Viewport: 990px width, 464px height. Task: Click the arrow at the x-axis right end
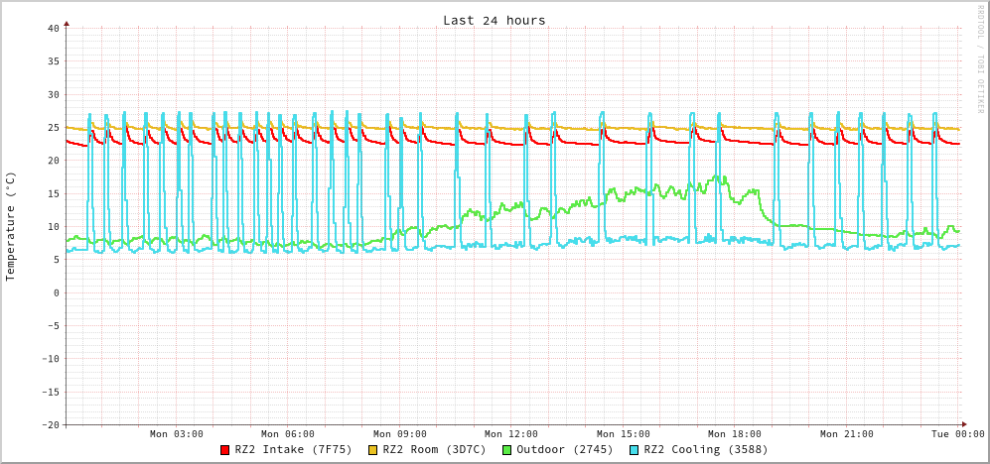click(963, 424)
